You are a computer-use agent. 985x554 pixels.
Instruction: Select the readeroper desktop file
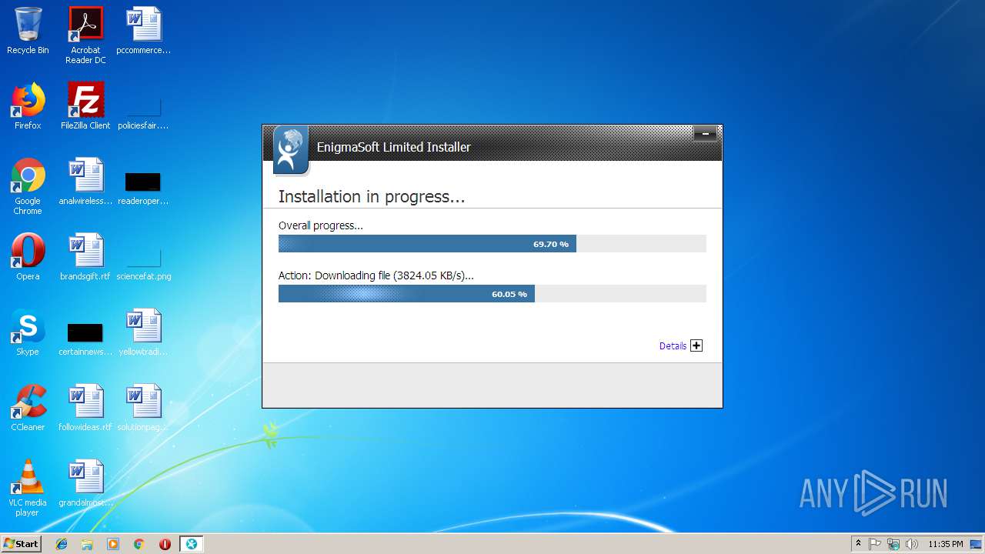coord(143,189)
